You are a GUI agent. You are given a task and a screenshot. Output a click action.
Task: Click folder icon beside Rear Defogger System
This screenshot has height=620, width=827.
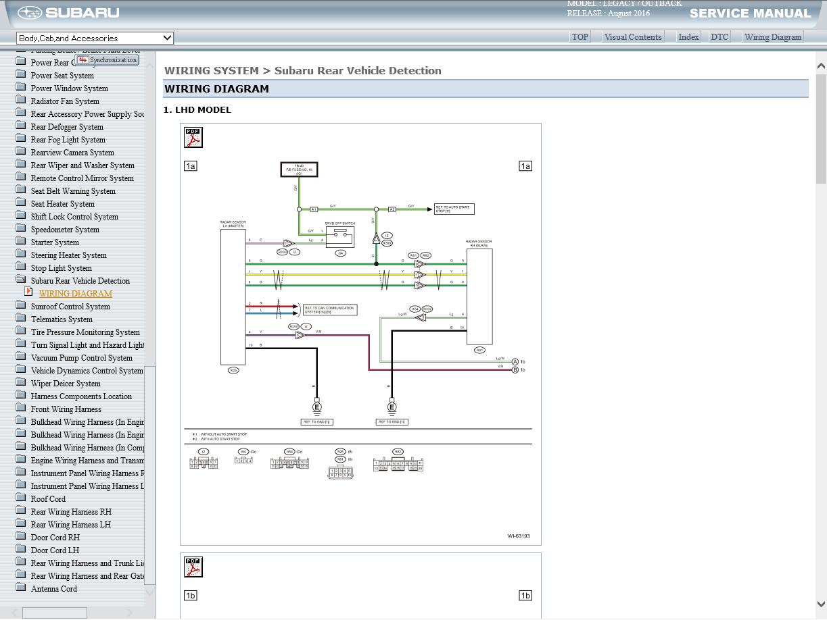click(x=20, y=126)
